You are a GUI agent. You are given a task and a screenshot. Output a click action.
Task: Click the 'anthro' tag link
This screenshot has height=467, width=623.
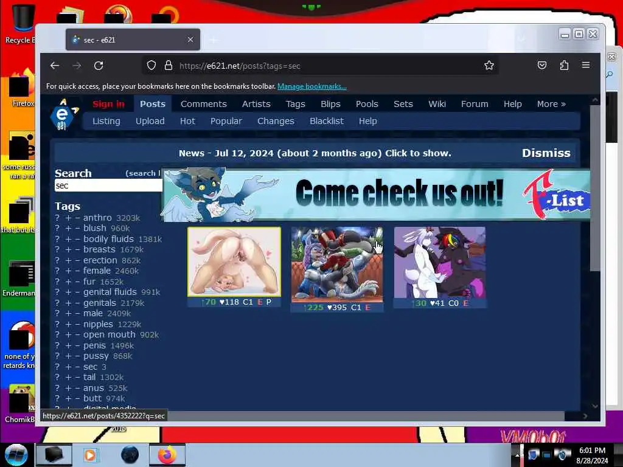coord(97,218)
